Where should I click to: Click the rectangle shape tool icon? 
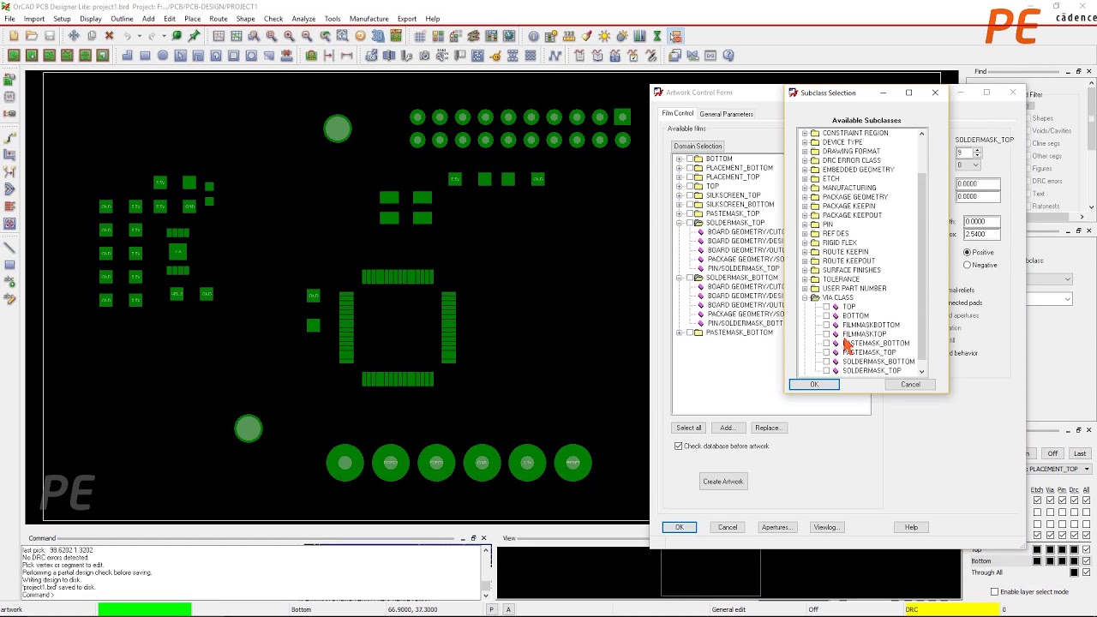tap(145, 56)
